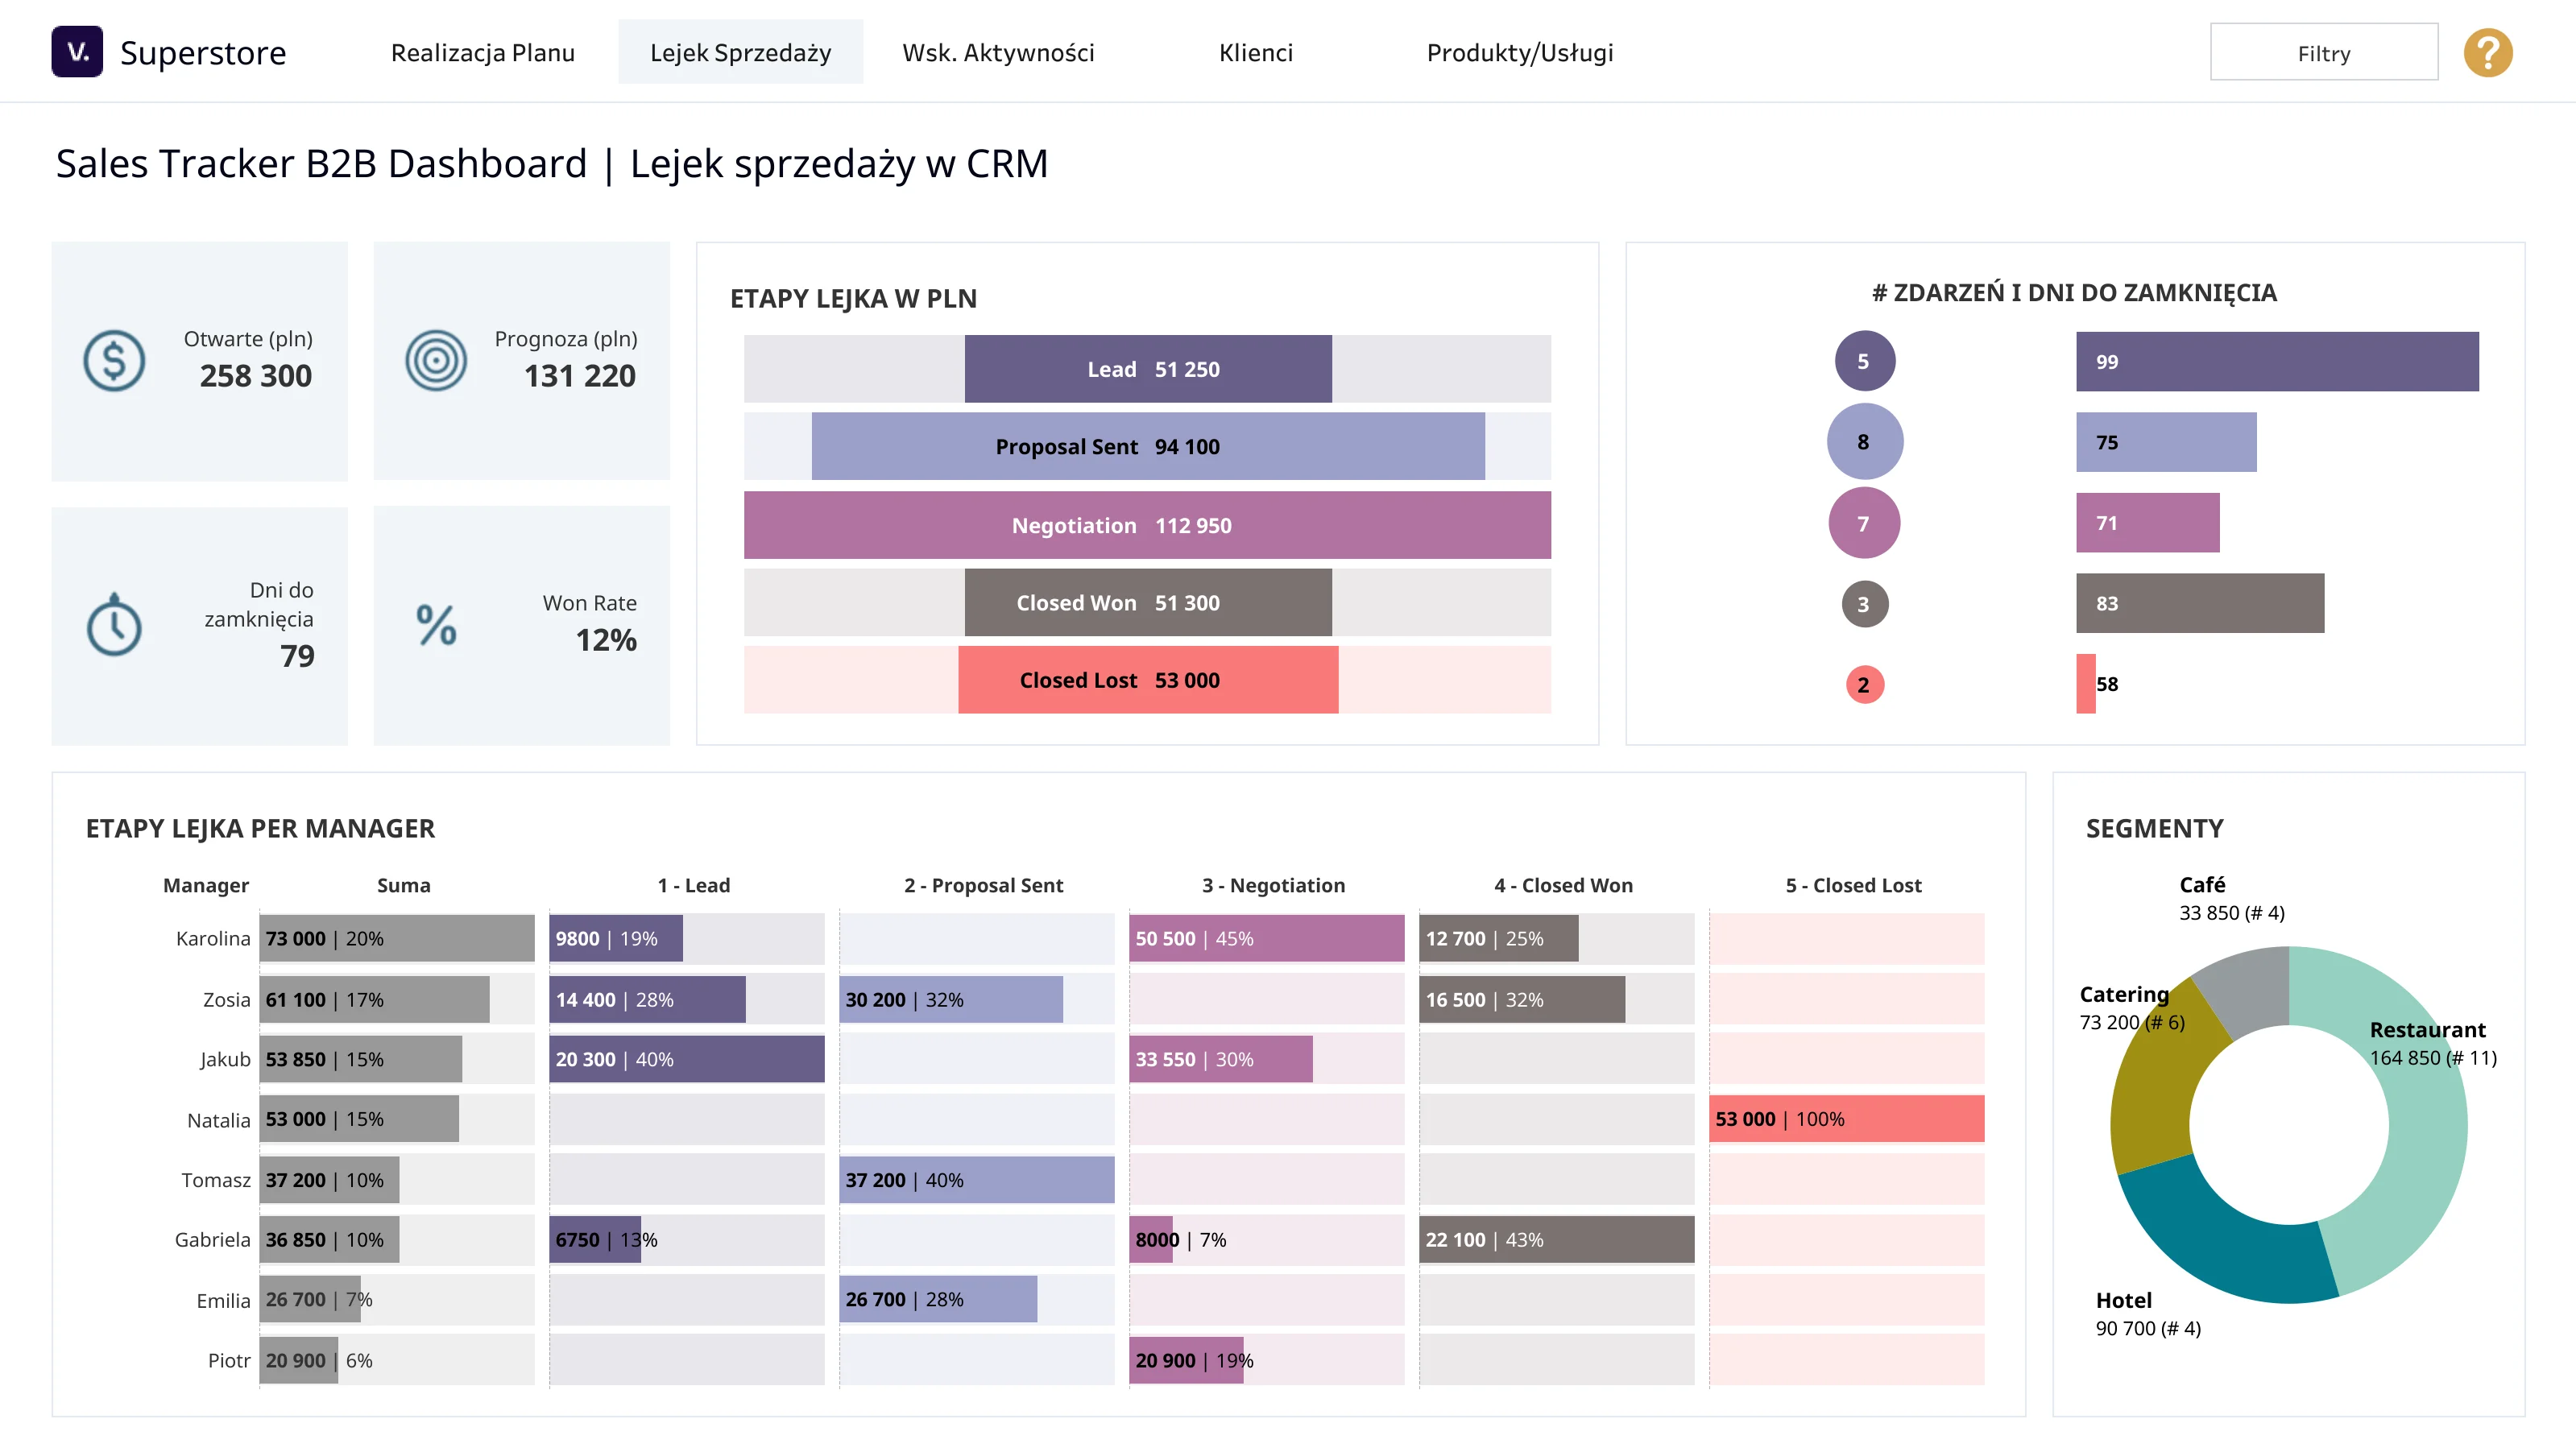Viewport: 2576px width, 1448px height.
Task: Select the Negotiation 112 950 funnel bar
Action: click(x=1147, y=525)
